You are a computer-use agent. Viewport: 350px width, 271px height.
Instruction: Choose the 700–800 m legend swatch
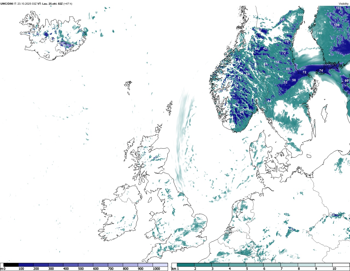click(115, 265)
